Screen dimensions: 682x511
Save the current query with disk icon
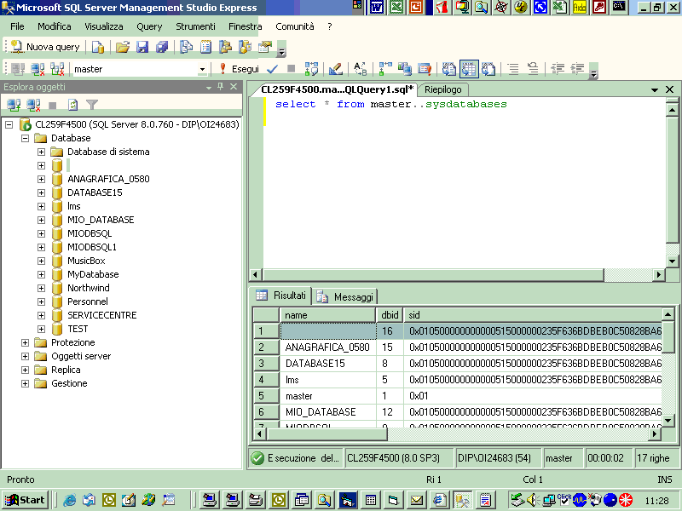pyautogui.click(x=142, y=47)
